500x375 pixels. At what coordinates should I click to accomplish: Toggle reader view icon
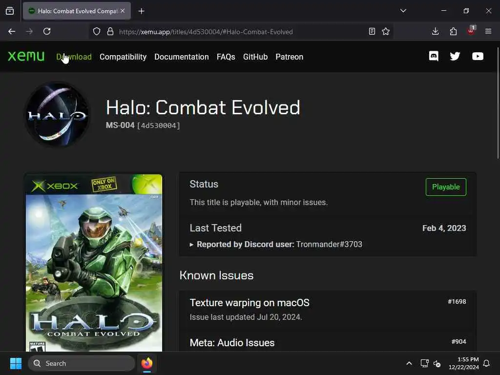pos(372,31)
